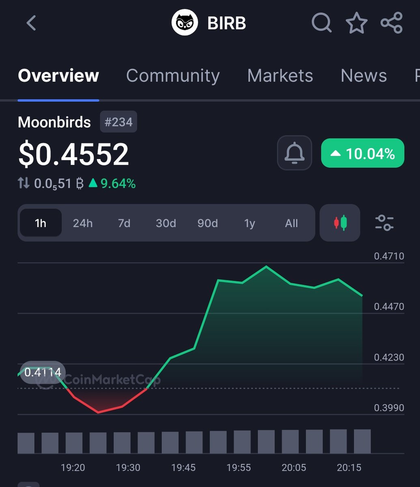Tap the 0.4710 axis label

coord(389,256)
